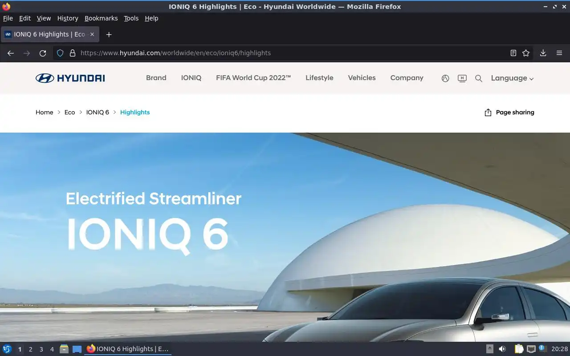570x356 pixels.
Task: Click the update notification tray icon
Action: pyautogui.click(x=542, y=348)
